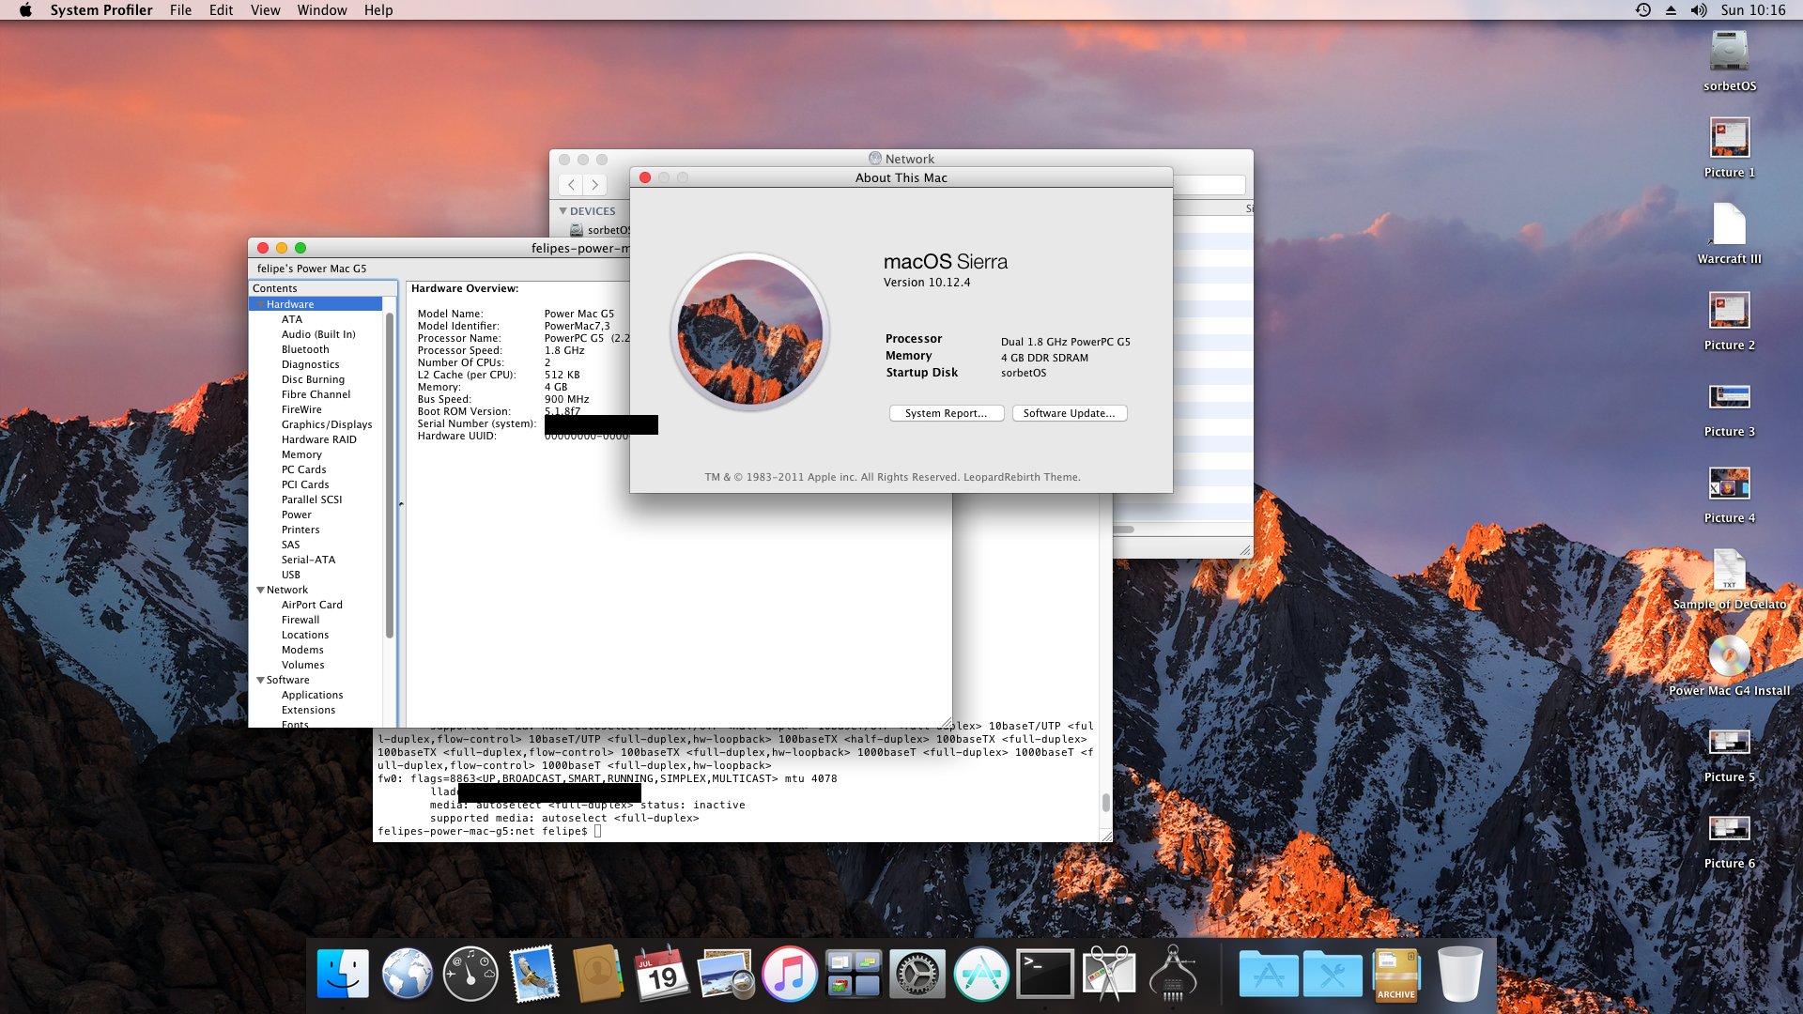Screen dimensions: 1803x1014
Task: Open Time Machine menu bar icon
Action: pyautogui.click(x=1642, y=10)
